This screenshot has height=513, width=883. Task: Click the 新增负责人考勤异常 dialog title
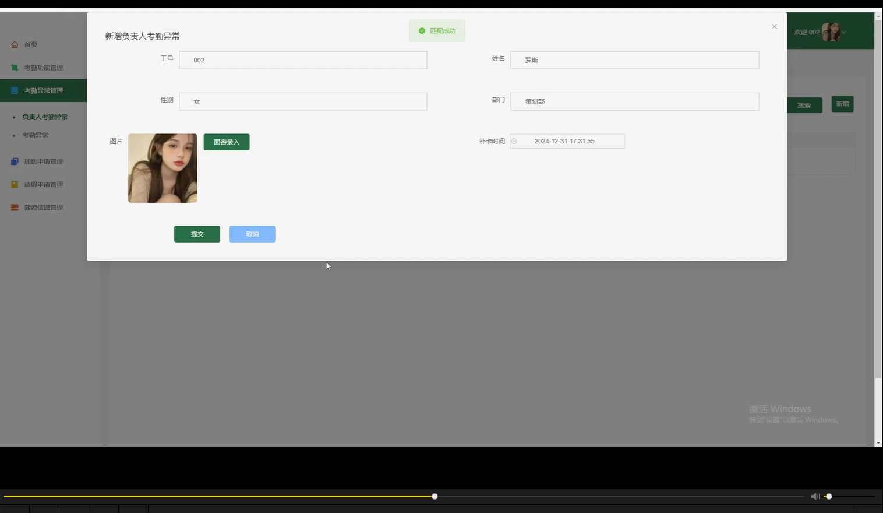pos(142,36)
